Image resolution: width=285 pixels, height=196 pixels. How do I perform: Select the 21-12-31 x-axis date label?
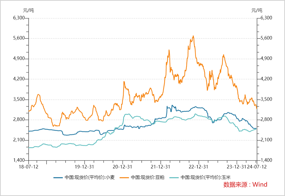tap(160, 167)
